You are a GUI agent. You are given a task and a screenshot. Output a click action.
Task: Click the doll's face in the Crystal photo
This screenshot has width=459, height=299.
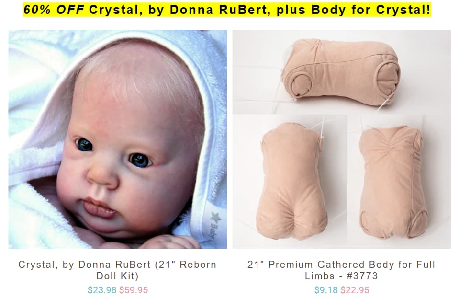[129, 152]
